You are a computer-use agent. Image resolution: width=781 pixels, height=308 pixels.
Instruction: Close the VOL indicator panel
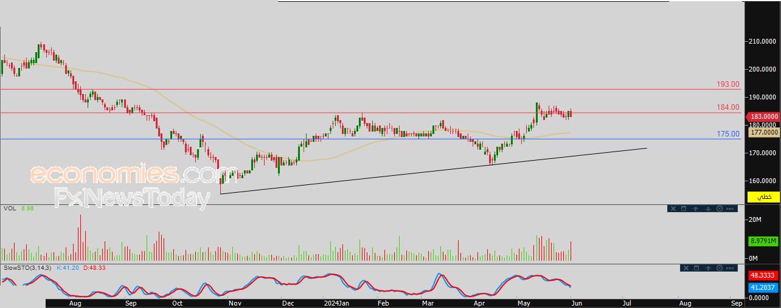pyautogui.click(x=673, y=209)
